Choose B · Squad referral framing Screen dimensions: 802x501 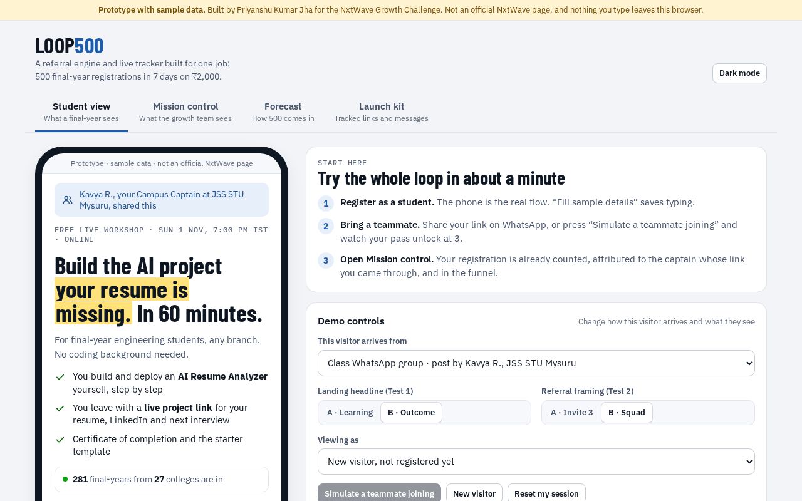[627, 413]
